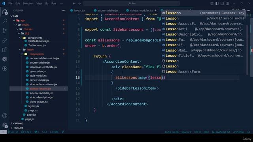Switch to layout.jsx editor tab
Image resolution: width=253 pixels, height=142 pixels.
78,11
